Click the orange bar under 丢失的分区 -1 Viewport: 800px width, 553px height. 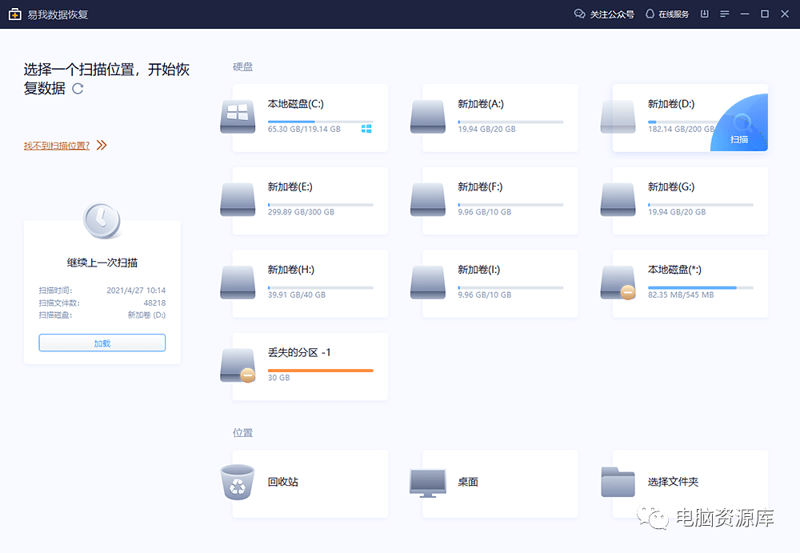point(321,371)
